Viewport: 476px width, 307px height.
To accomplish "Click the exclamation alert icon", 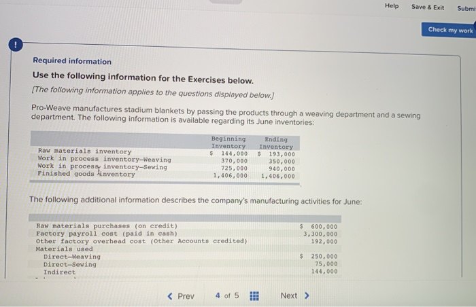I will [16, 45].
